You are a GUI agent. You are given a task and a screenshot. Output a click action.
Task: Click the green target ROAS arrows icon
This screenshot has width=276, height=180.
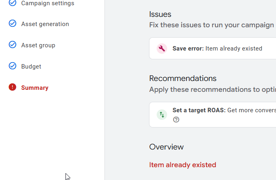click(162, 115)
